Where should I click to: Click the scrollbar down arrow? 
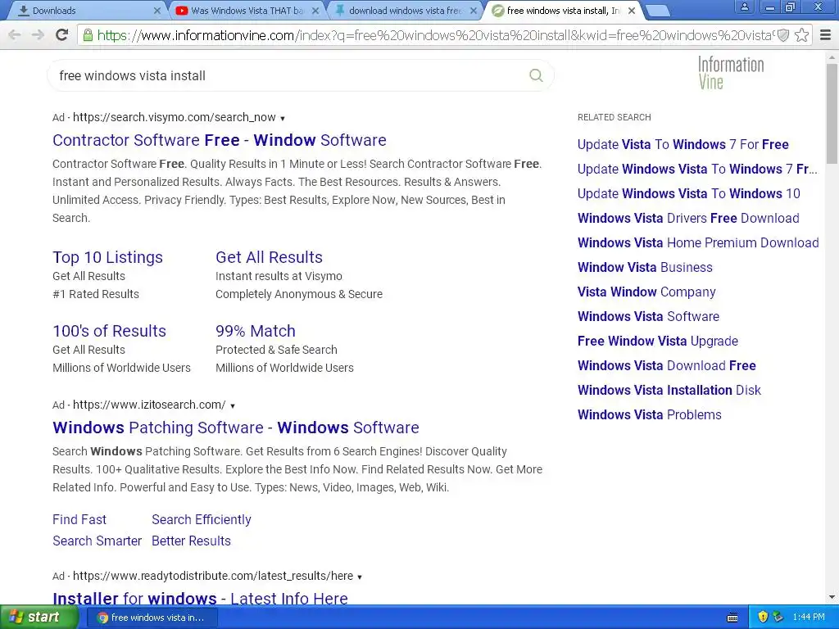pos(832,597)
